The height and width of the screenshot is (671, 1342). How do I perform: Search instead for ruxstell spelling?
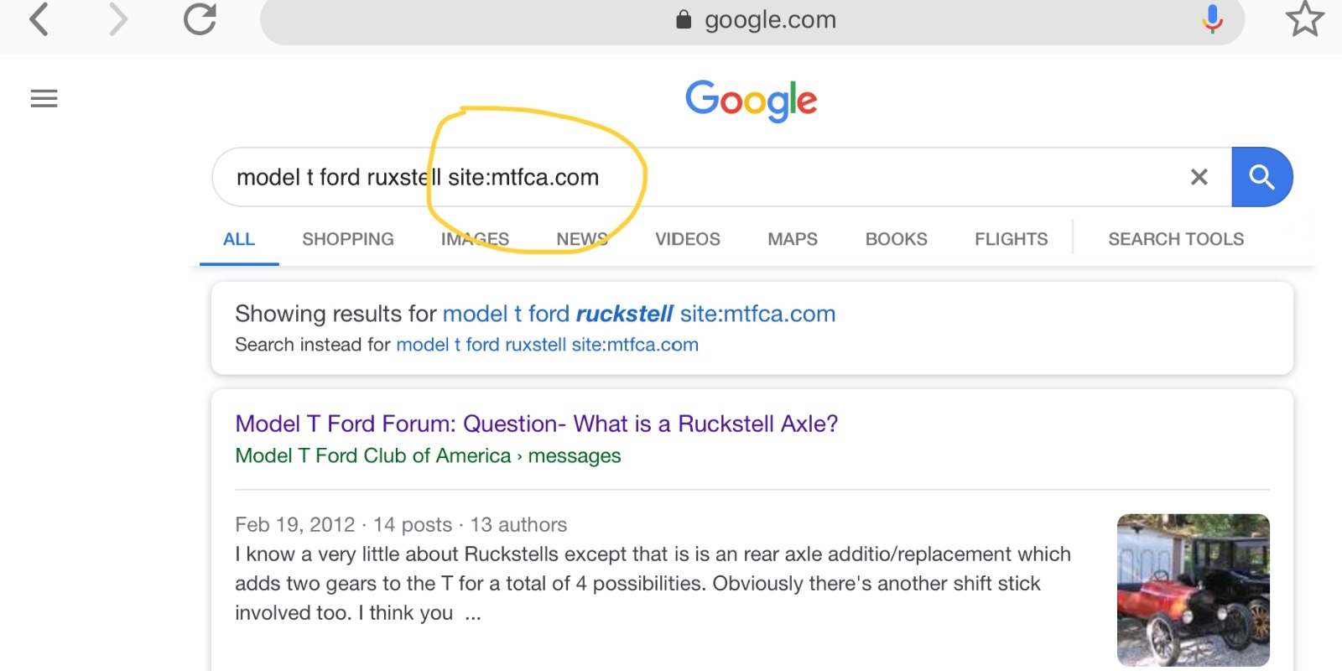547,345
